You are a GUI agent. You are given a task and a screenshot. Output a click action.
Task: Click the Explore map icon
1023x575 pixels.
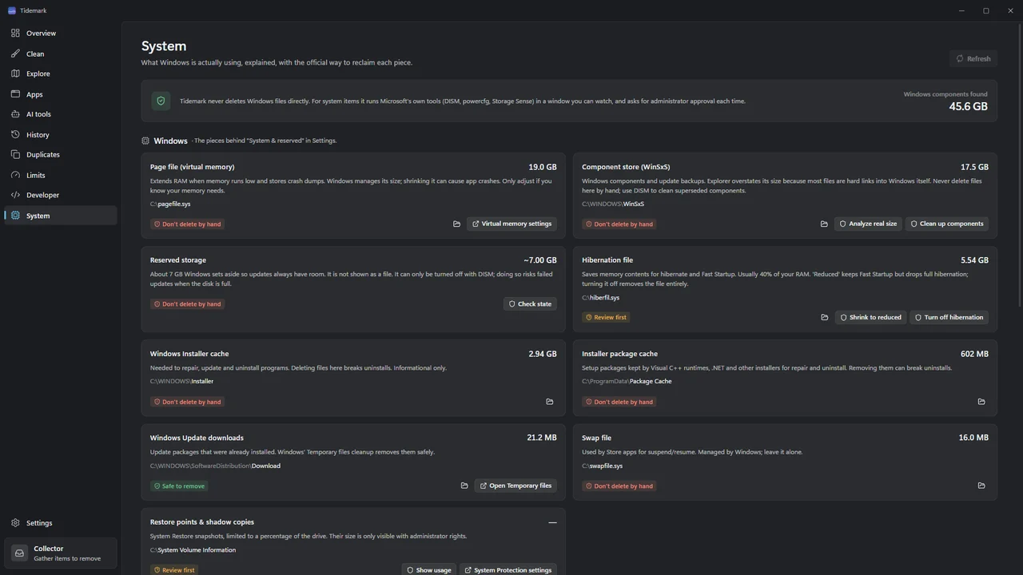click(x=15, y=73)
